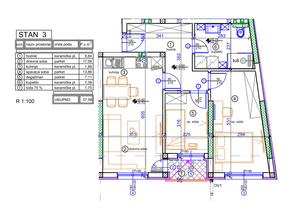The width and height of the screenshot is (293, 209).
Task: Click the OV1 label near the bottom
Action: 218,186
